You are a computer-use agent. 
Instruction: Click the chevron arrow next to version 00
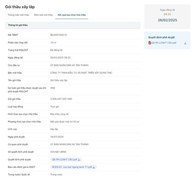pyautogui.click(x=55, y=43)
